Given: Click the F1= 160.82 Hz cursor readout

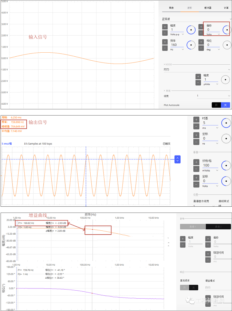Looking at the screenshot, I should (26, 223).
